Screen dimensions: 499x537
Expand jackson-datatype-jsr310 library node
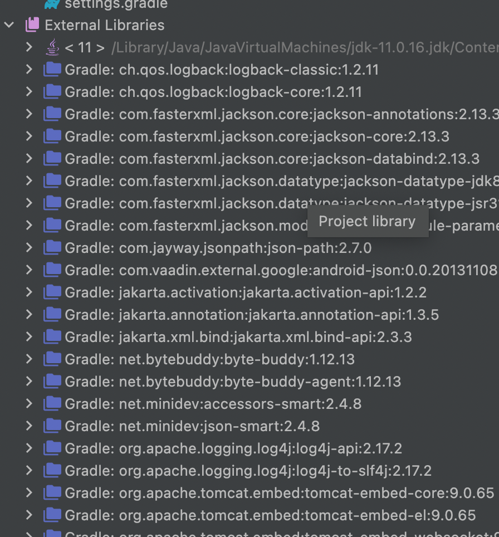pyautogui.click(x=29, y=203)
